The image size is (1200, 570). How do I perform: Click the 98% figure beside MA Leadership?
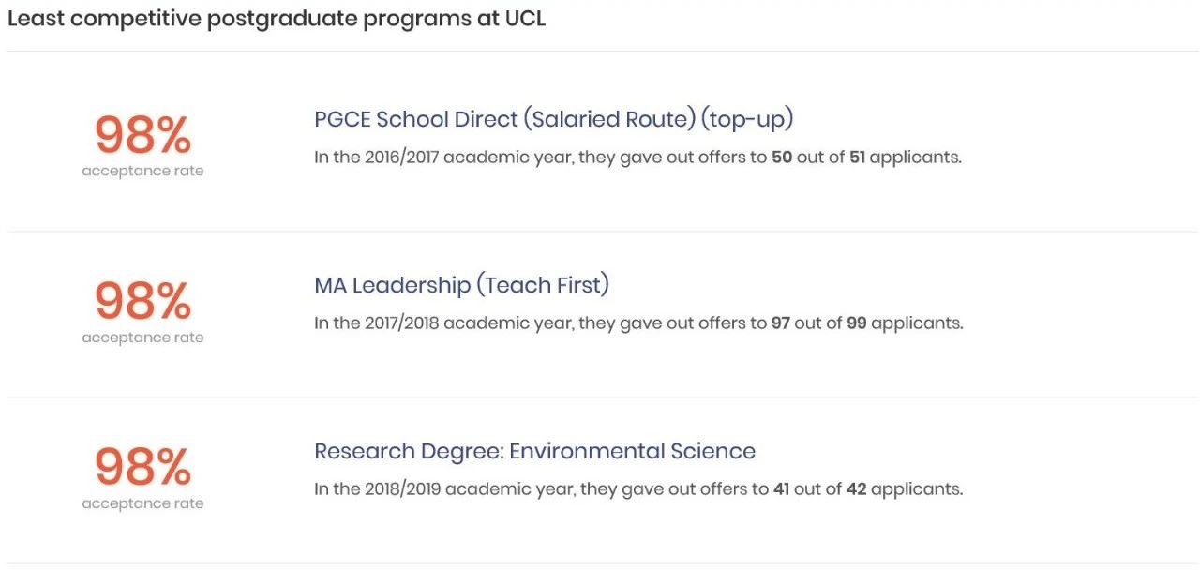click(142, 301)
